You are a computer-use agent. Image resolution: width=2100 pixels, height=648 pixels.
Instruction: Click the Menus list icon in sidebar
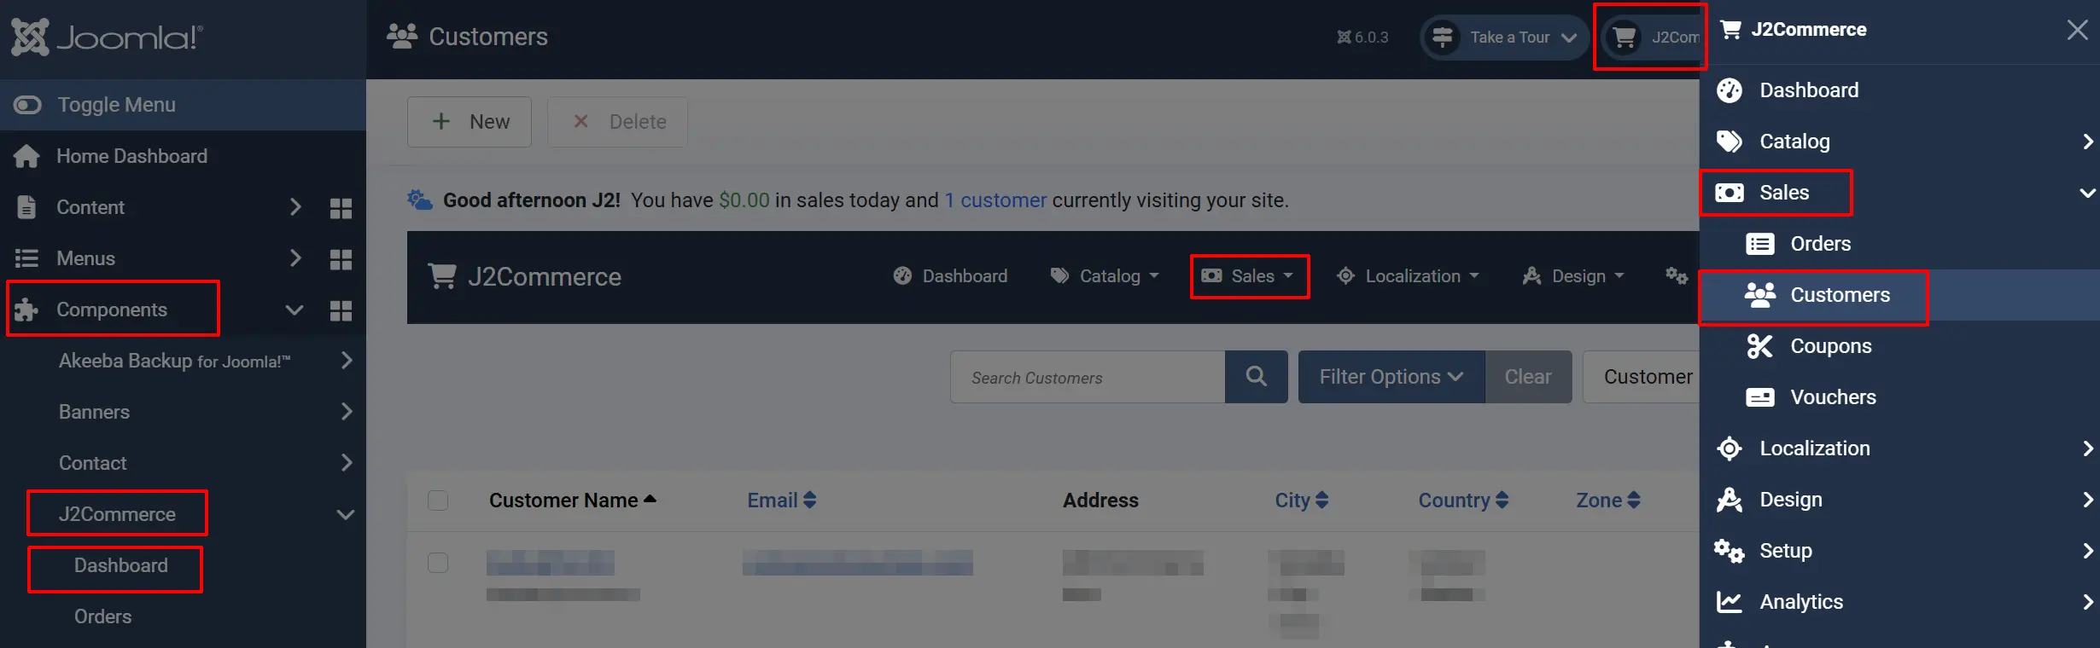pos(26,258)
